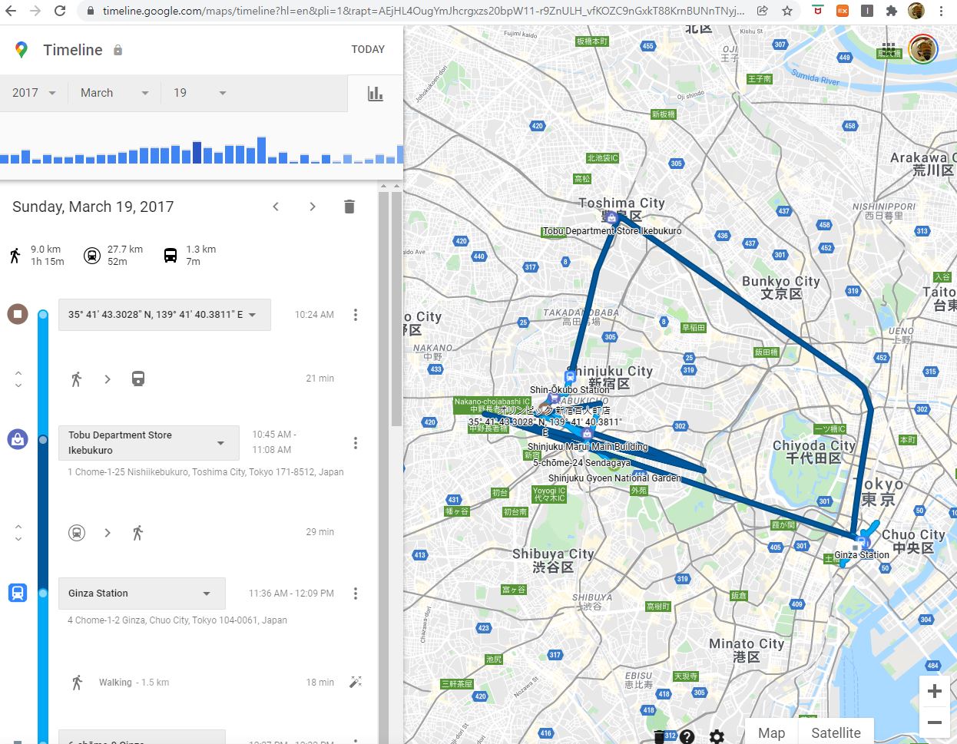Click the 11:36 AM - 12:09 PM time

[x=291, y=594]
